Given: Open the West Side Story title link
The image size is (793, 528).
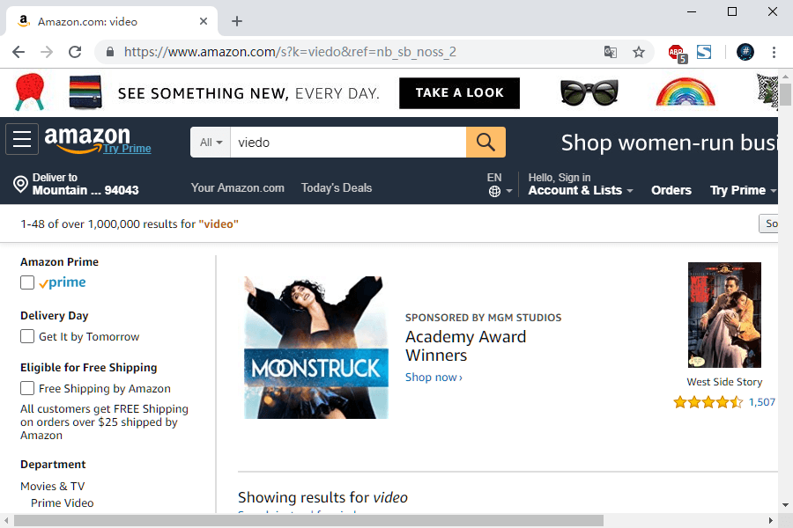Looking at the screenshot, I should pyautogui.click(x=724, y=382).
